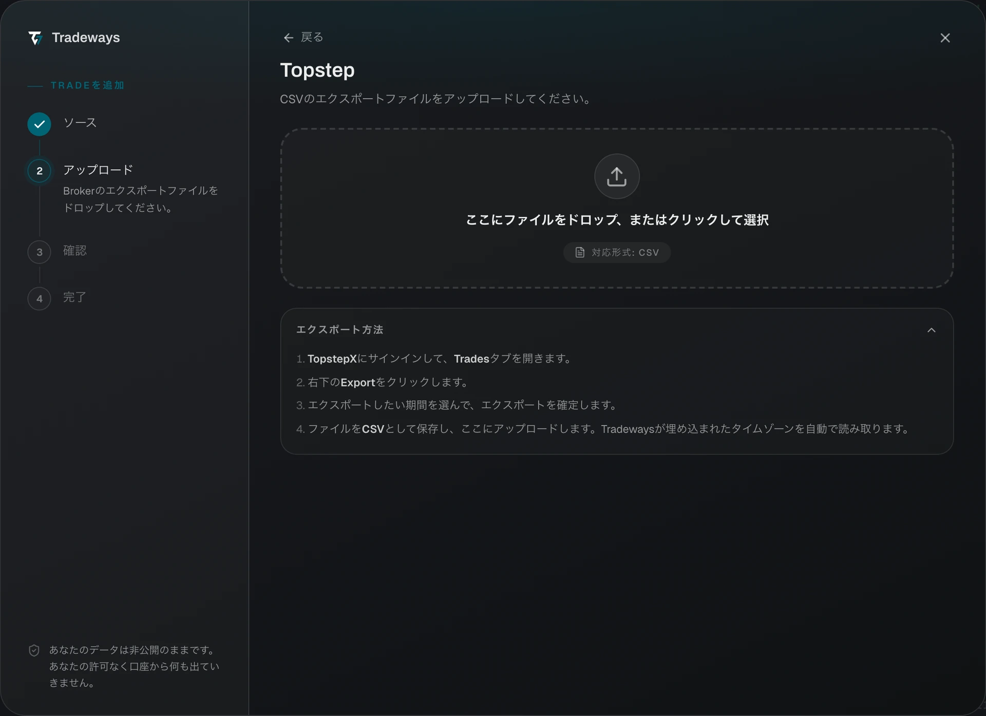The height and width of the screenshot is (716, 986).
Task: Click the Tradeways logo icon
Action: (35, 38)
